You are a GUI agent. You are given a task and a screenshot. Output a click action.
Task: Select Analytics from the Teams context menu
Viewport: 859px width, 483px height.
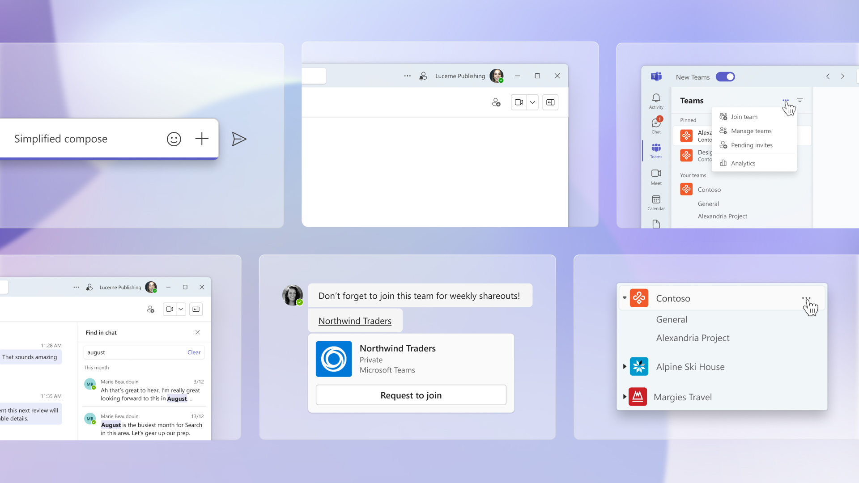(742, 163)
